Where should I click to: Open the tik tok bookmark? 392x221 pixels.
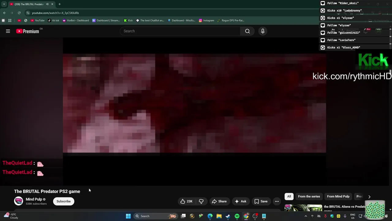[54, 21]
